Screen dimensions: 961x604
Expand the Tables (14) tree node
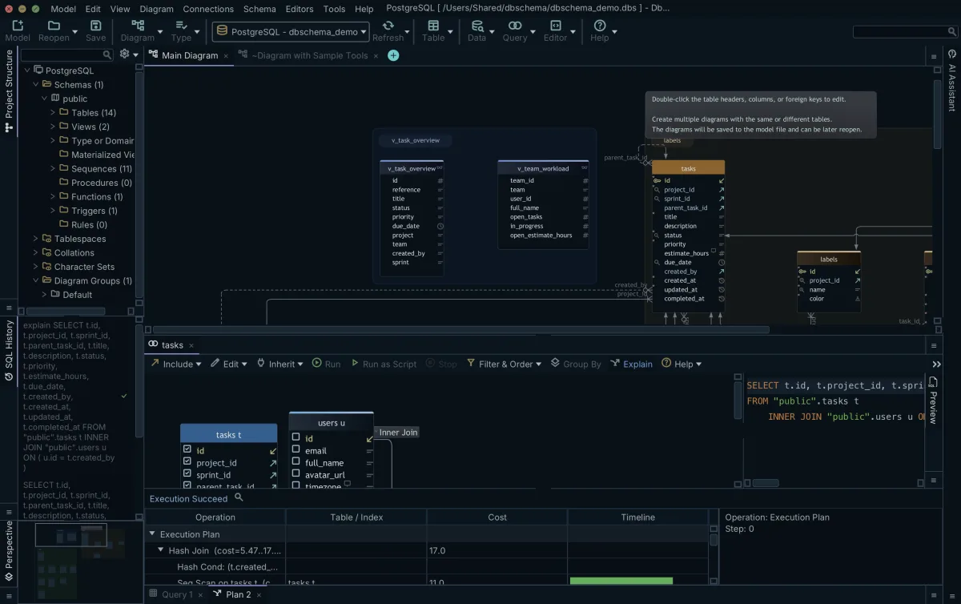pos(53,112)
